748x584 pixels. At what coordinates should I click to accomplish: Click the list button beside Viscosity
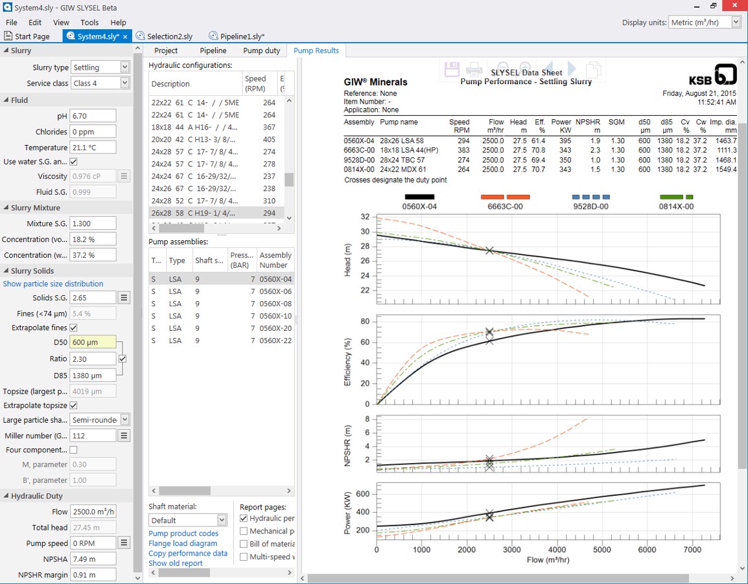point(124,175)
